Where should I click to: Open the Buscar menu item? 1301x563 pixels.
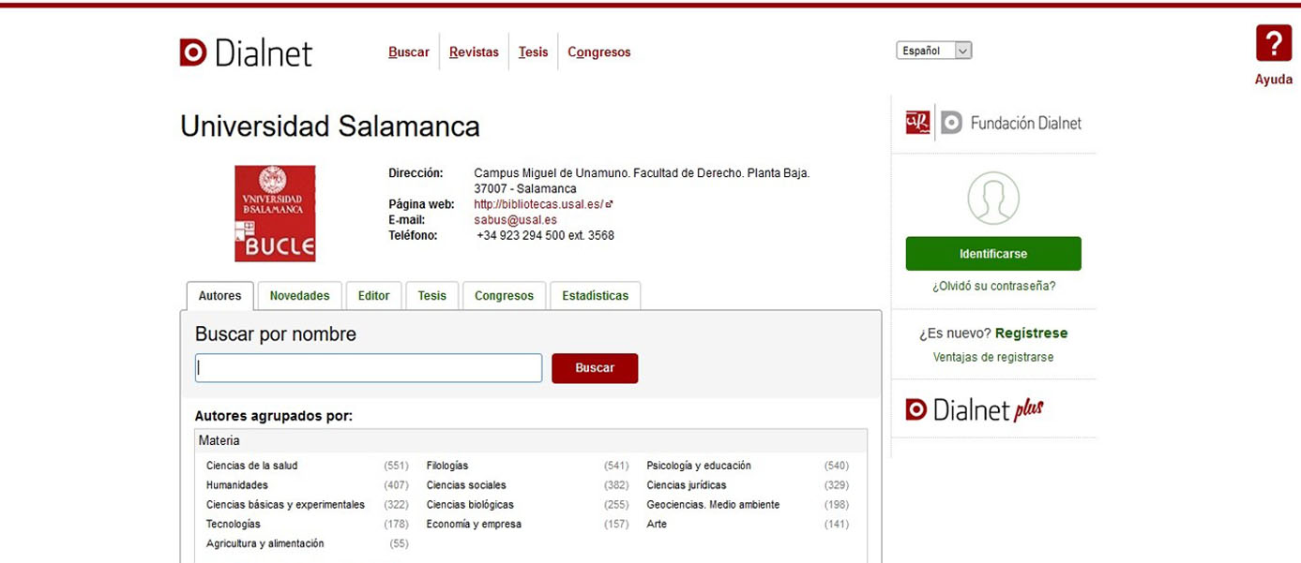(409, 52)
